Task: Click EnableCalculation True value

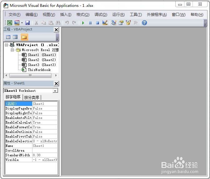Action: pos(45,122)
